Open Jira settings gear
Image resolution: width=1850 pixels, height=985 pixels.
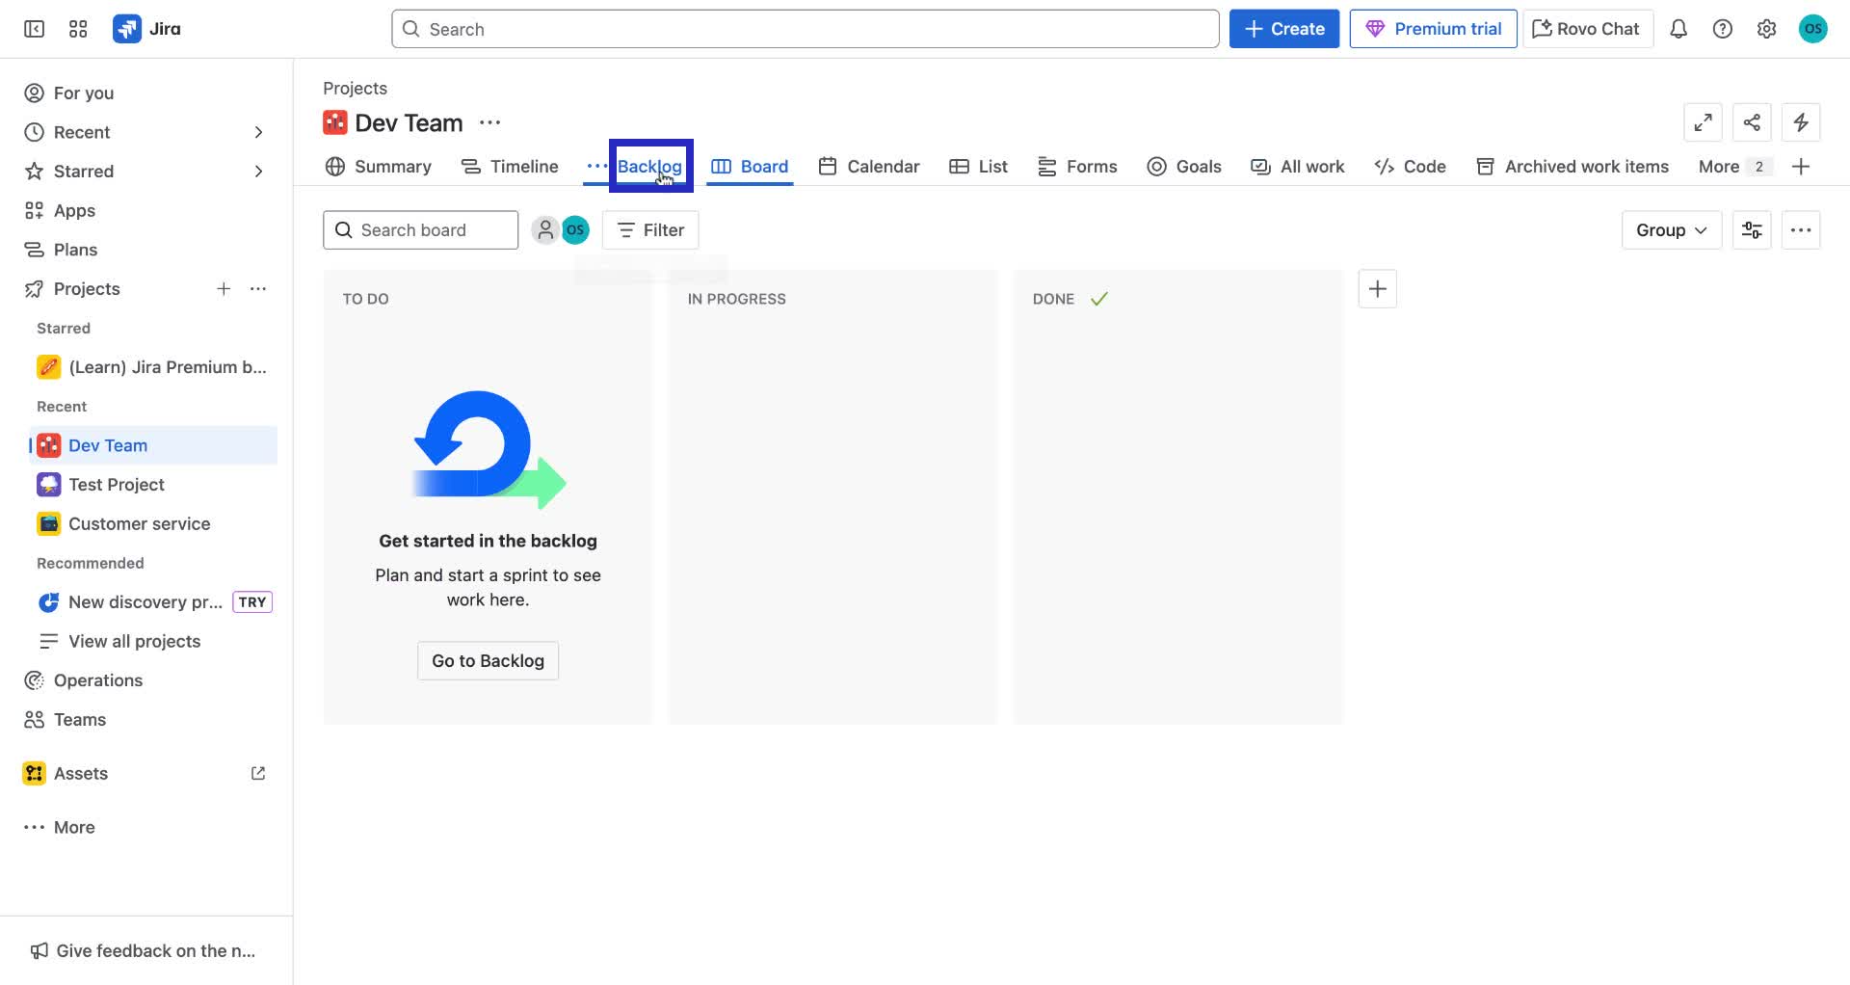[x=1766, y=28]
